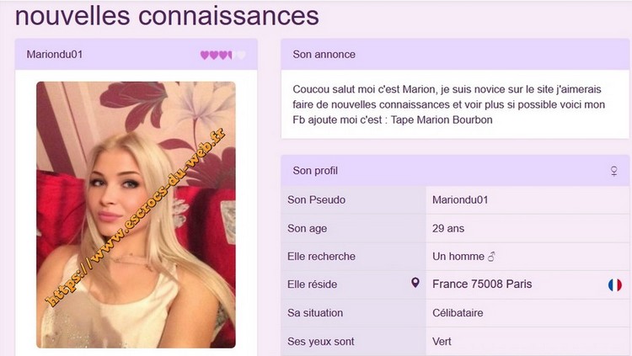Click the French flag icon
Screen dimensions: 632x356
[614, 284]
